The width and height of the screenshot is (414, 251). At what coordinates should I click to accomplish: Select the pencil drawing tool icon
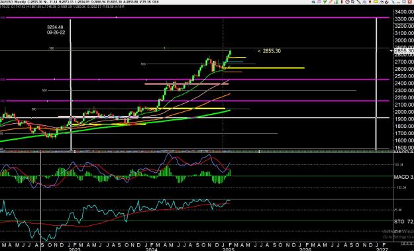[x=331, y=2]
